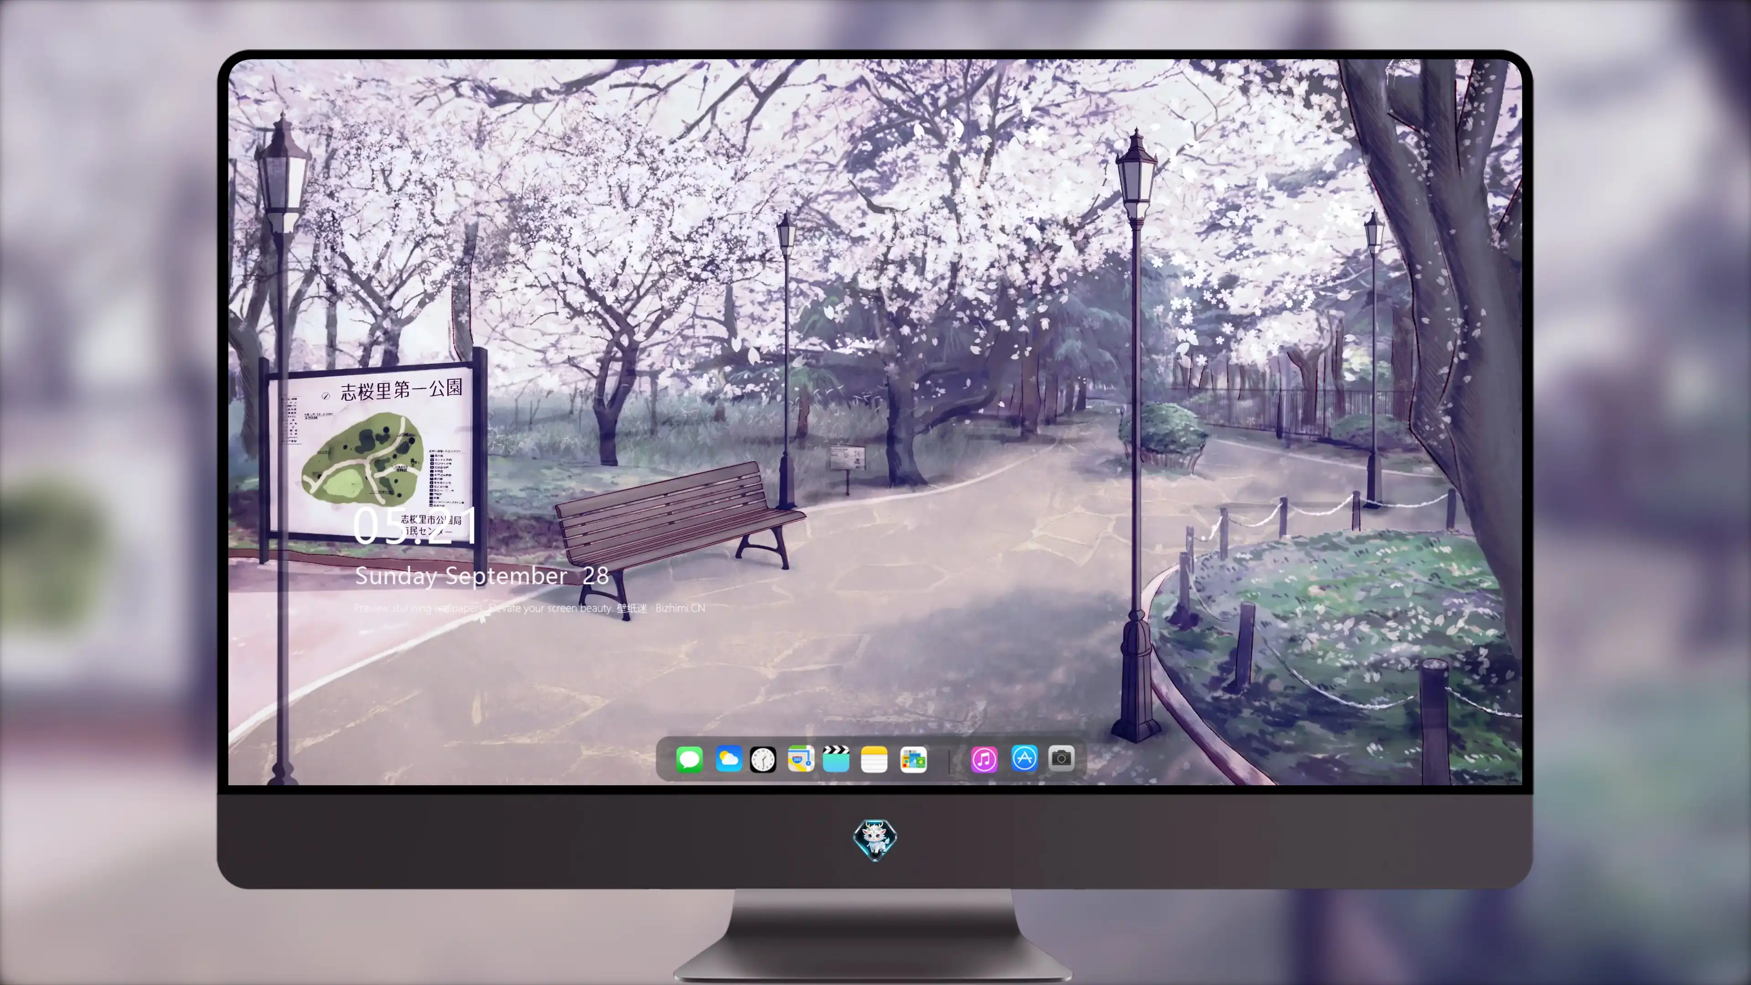Screen dimensions: 1751x985
Task: Launch the Camera app from the dock
Action: 1061,758
